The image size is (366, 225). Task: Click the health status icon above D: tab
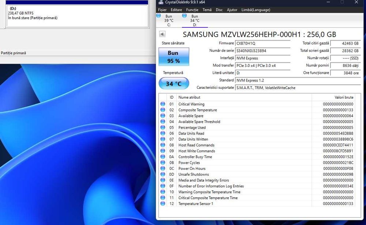click(x=184, y=16)
